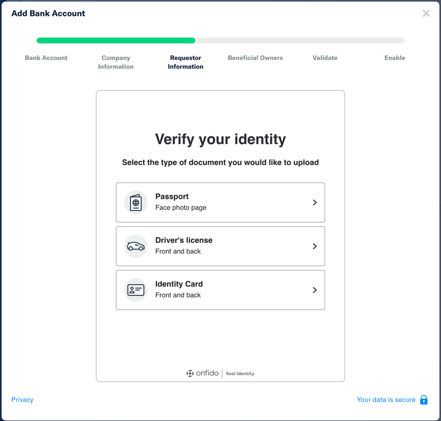Click the identity card icon

135,290
